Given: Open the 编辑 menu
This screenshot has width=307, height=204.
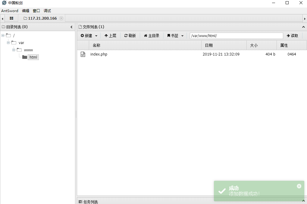Looking at the screenshot, I should click(25, 11).
